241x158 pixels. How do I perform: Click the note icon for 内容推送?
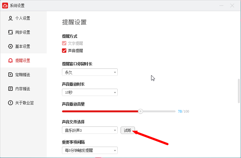(x=10, y=89)
